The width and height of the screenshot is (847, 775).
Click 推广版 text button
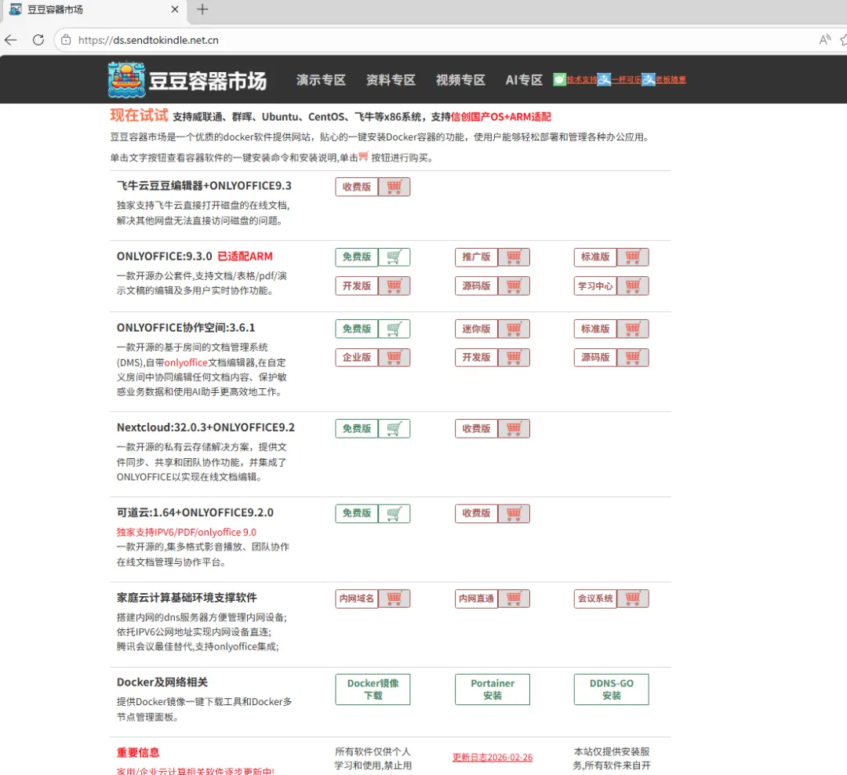pos(477,257)
